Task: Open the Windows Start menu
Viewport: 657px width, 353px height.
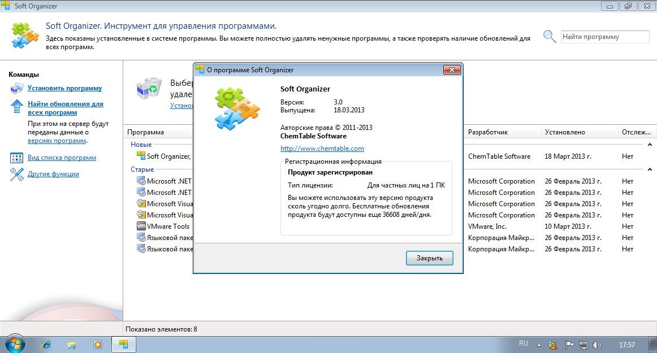Action: [15, 344]
